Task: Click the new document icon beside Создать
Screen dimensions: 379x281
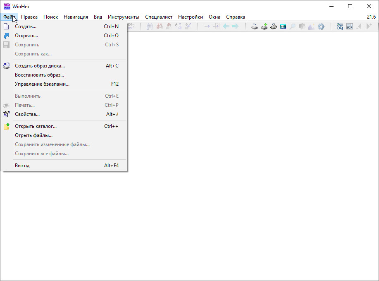Action: pyautogui.click(x=6, y=26)
